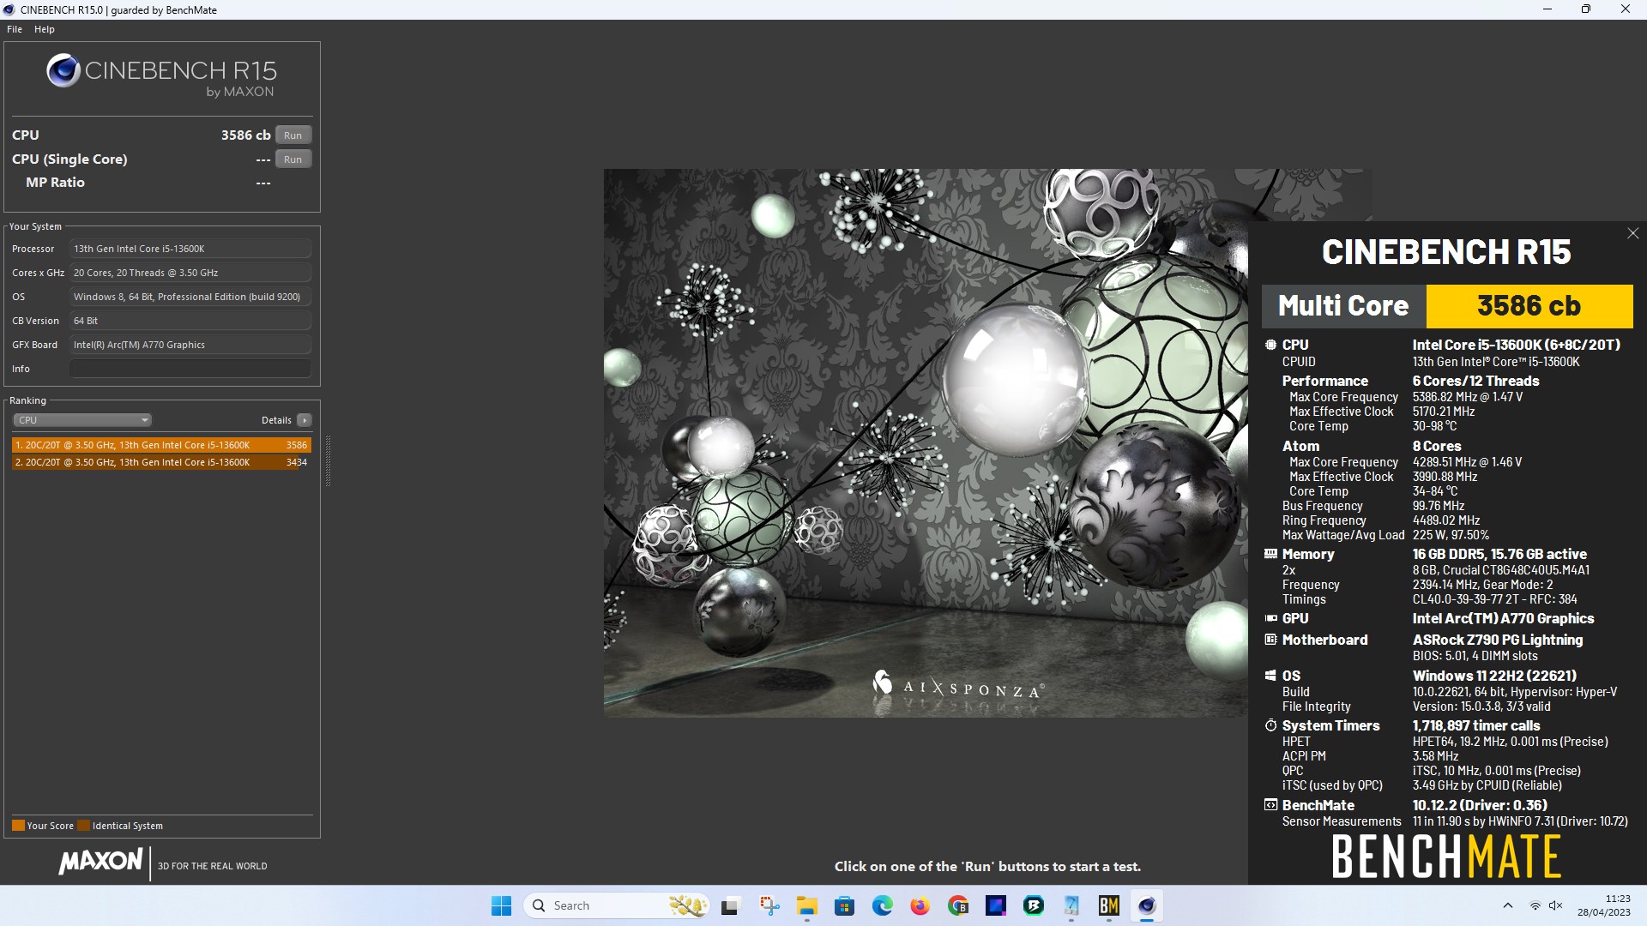This screenshot has width=1647, height=926.
Task: Show hidden system tray icons
Action: tap(1507, 905)
